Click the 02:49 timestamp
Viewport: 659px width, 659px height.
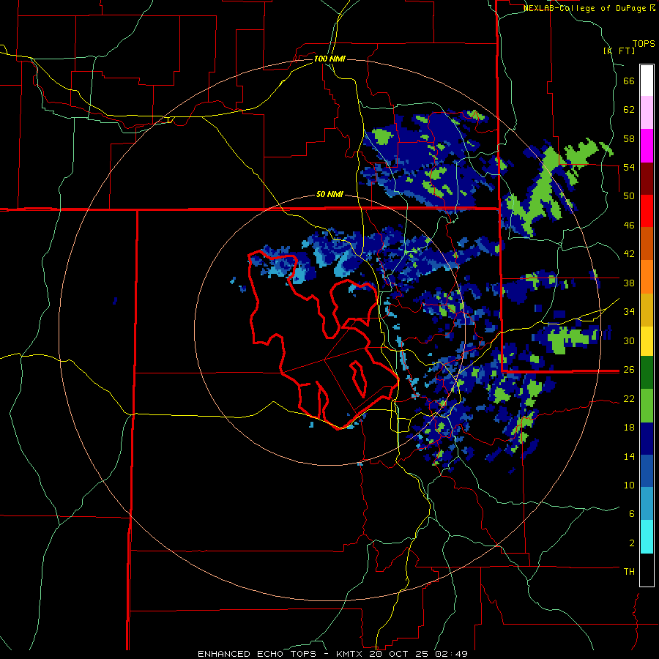click(452, 654)
